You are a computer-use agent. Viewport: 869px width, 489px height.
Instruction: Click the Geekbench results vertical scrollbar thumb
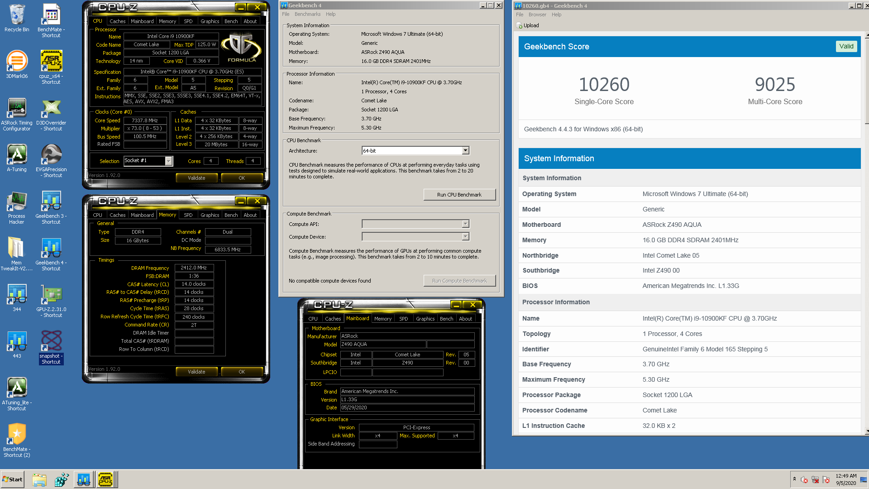point(867,81)
